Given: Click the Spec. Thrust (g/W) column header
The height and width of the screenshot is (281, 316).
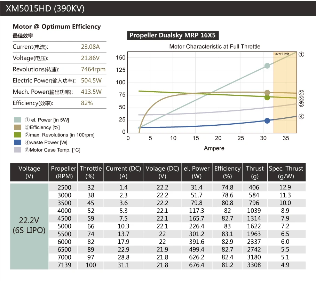Looking at the screenshot, I should 286,172.
